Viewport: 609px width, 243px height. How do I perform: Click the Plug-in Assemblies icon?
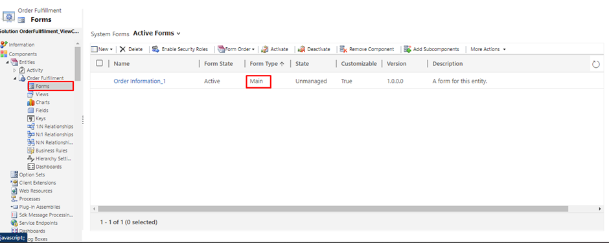click(x=14, y=207)
